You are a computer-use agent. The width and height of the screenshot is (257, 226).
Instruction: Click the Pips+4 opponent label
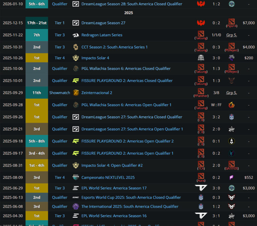click(x=232, y=26)
